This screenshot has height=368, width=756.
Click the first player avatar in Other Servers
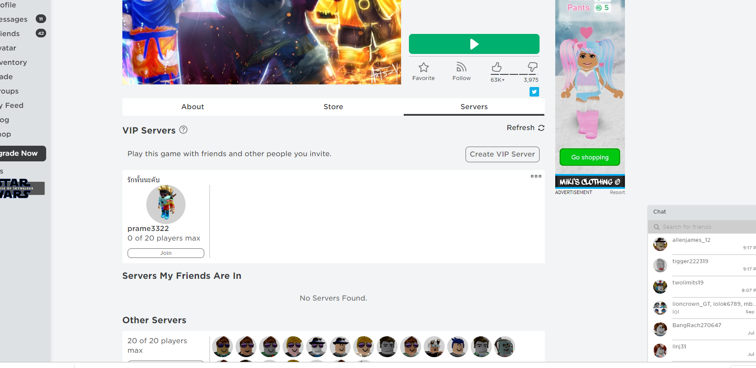223,347
